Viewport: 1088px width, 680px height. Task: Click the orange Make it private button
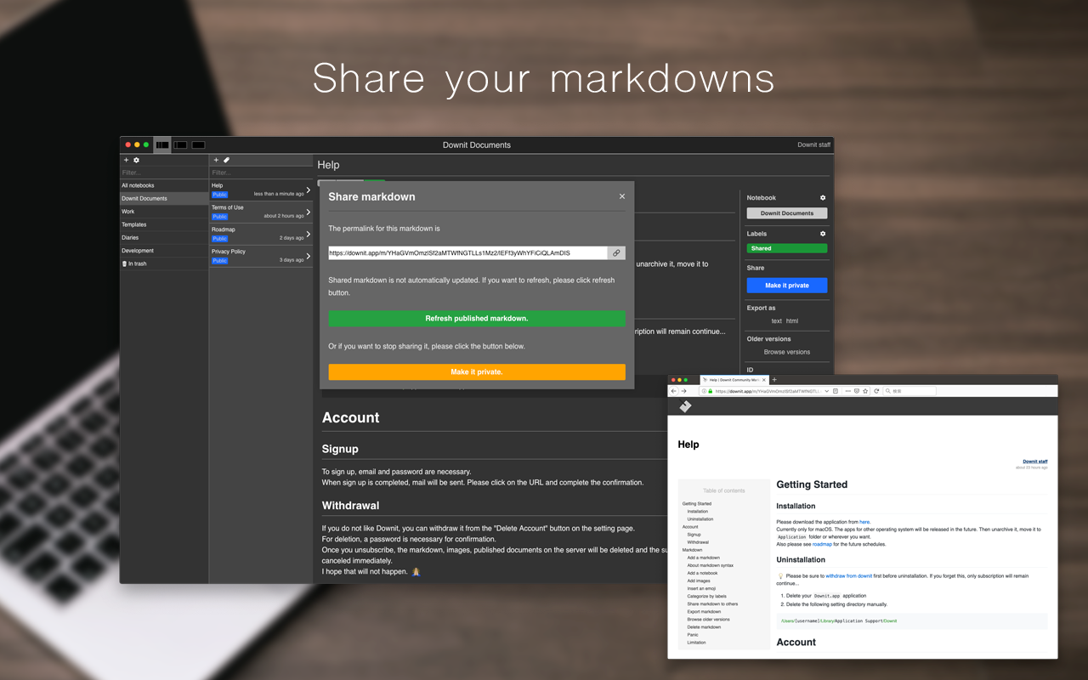tap(477, 371)
